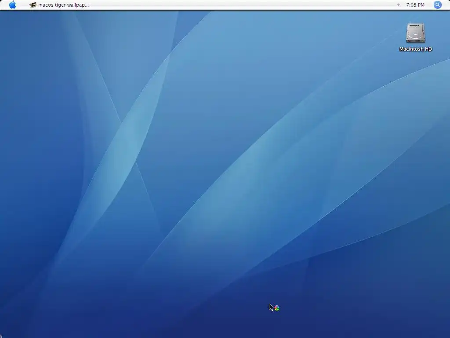The width and height of the screenshot is (450, 338).
Task: Click the 7:05 PM clock
Action: (415, 5)
